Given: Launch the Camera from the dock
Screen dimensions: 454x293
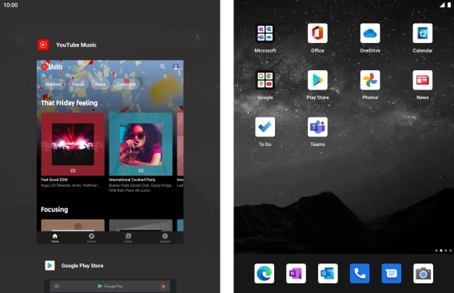Looking at the screenshot, I should click(424, 273).
